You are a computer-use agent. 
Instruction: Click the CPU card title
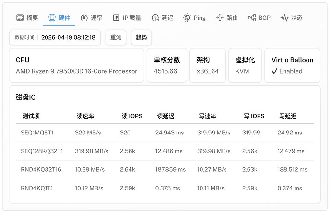23,60
